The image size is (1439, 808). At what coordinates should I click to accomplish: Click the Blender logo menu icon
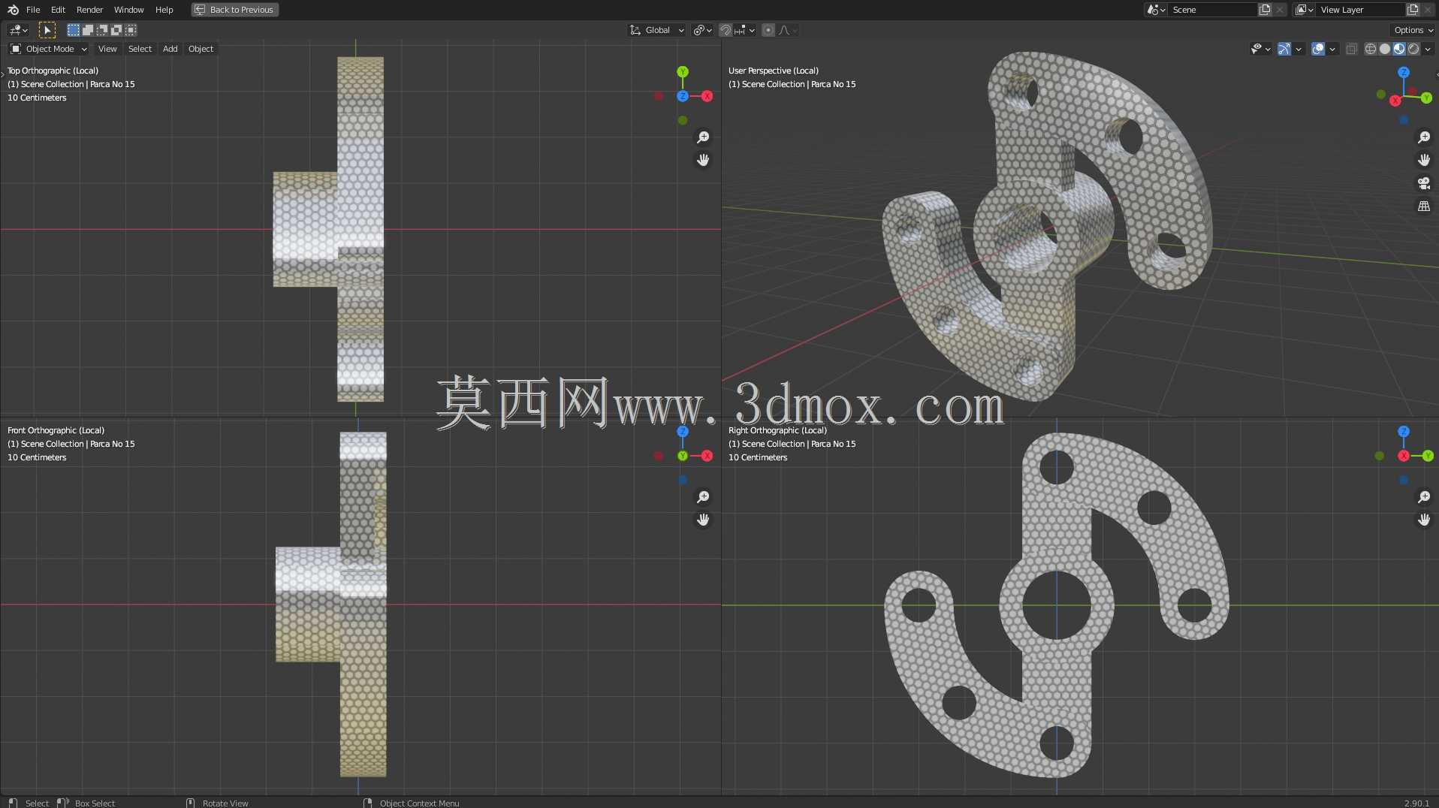point(13,10)
